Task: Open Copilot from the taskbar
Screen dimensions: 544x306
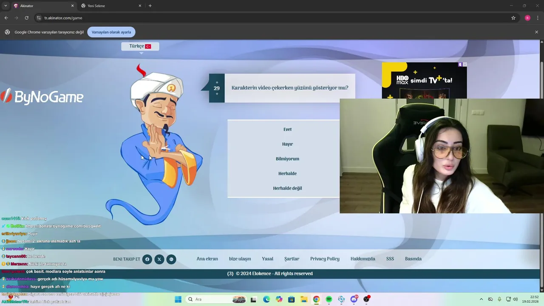Action: (x=279, y=299)
